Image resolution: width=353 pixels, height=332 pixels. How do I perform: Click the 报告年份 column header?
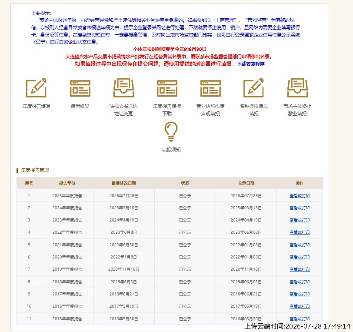pyautogui.click(x=67, y=183)
